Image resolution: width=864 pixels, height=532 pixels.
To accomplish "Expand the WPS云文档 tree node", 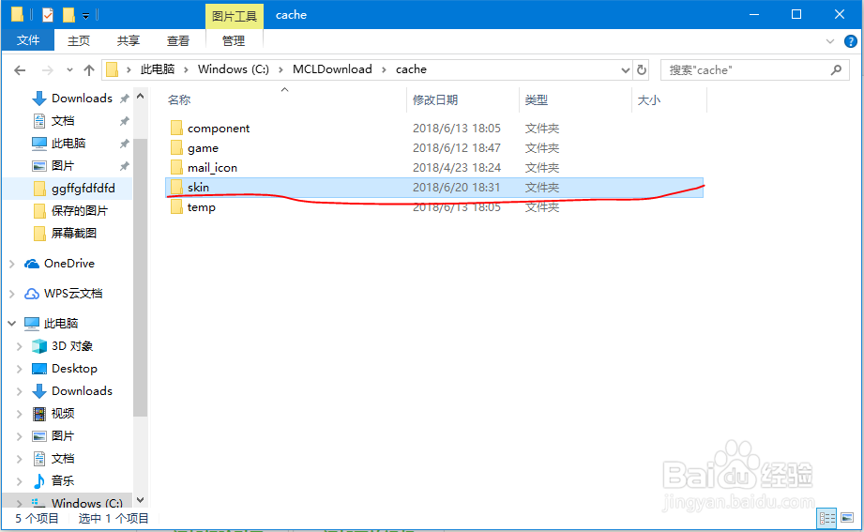I will pyautogui.click(x=12, y=294).
